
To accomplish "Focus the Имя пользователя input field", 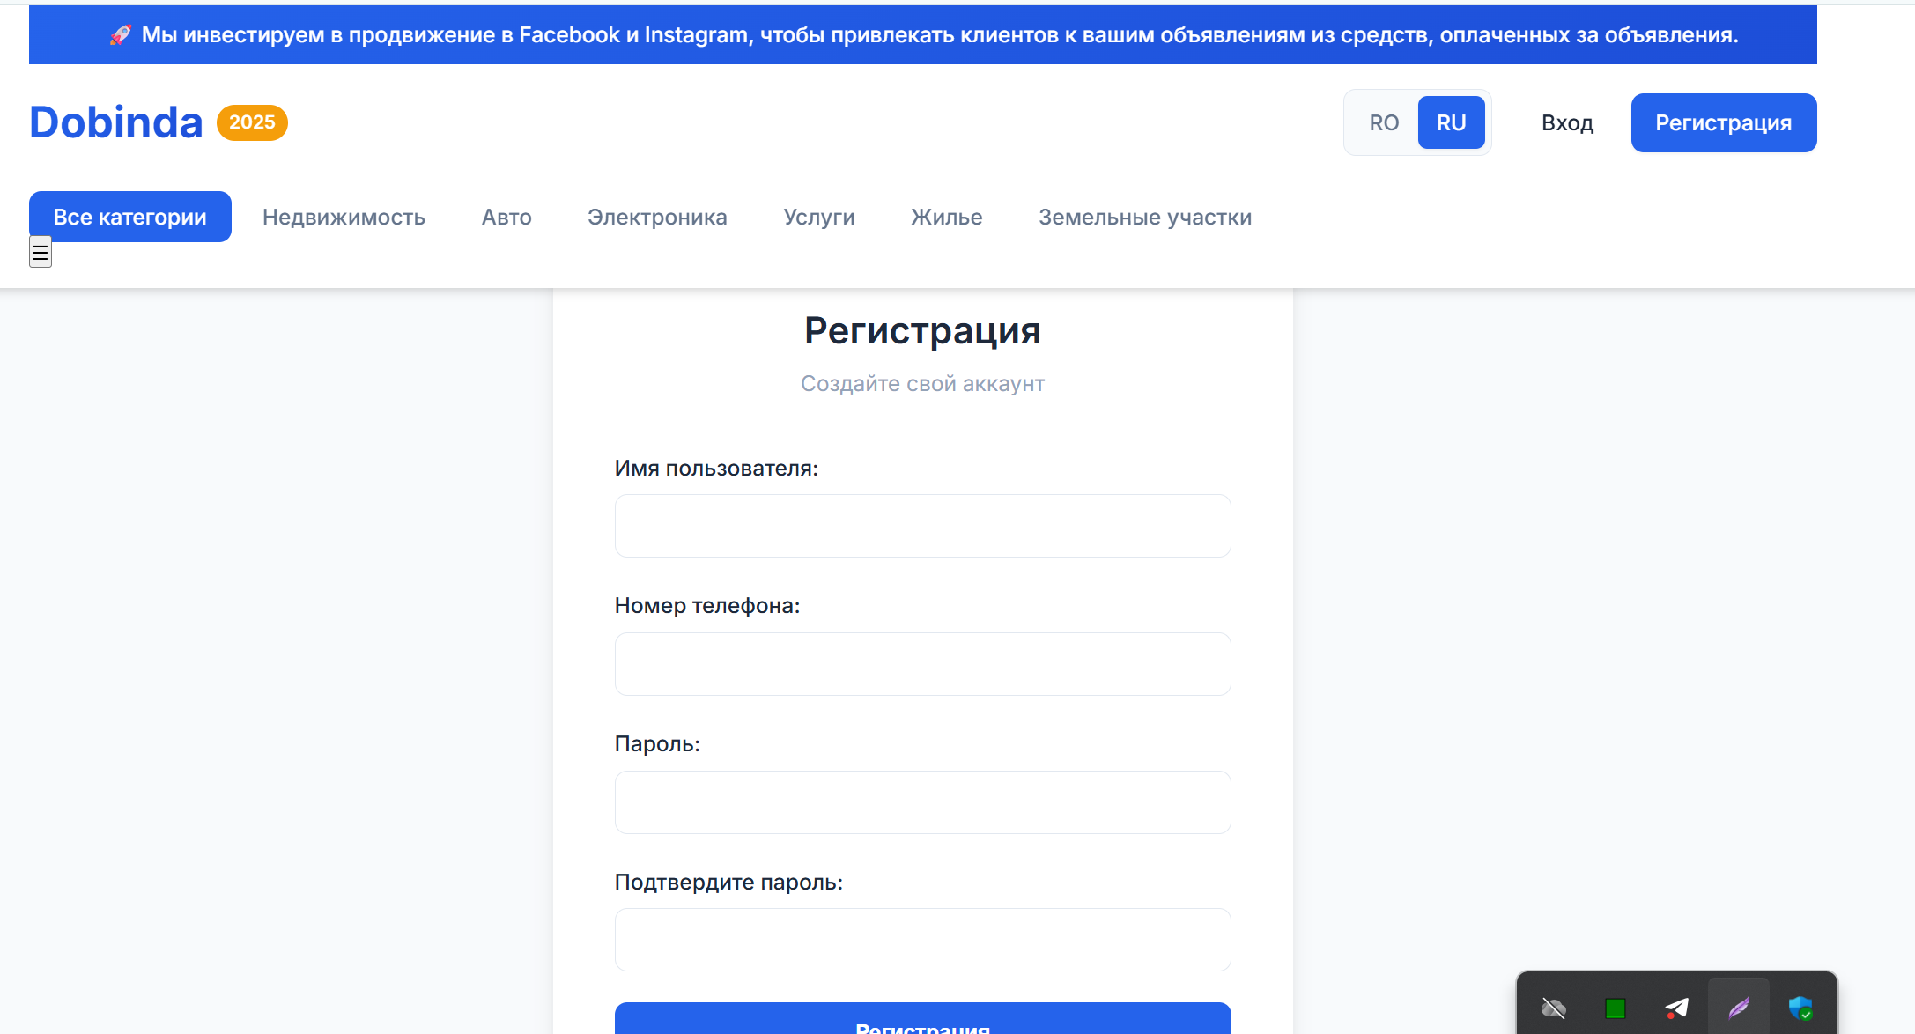I will click(x=922, y=526).
